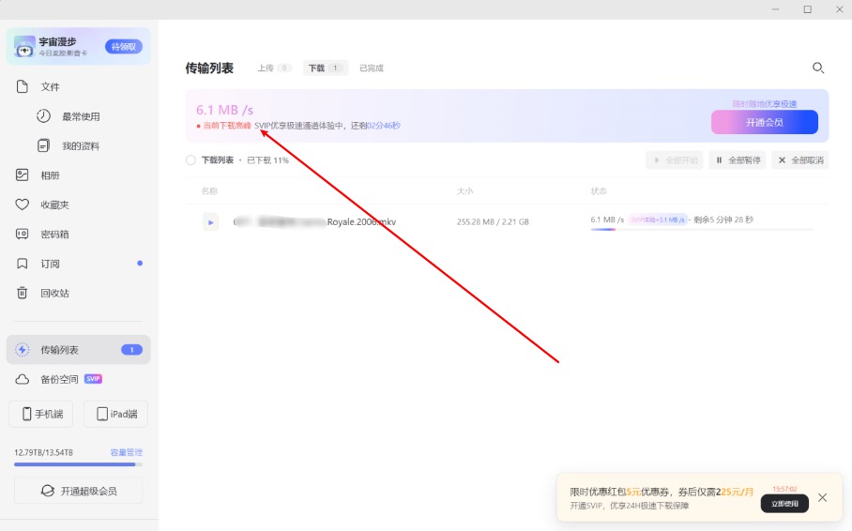Open the 文件 section in sidebar
The width and height of the screenshot is (852, 531).
(x=50, y=87)
